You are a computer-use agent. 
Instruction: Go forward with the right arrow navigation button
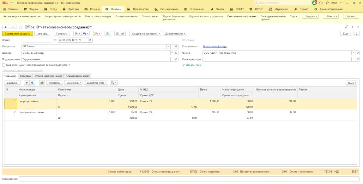(x=13, y=27)
